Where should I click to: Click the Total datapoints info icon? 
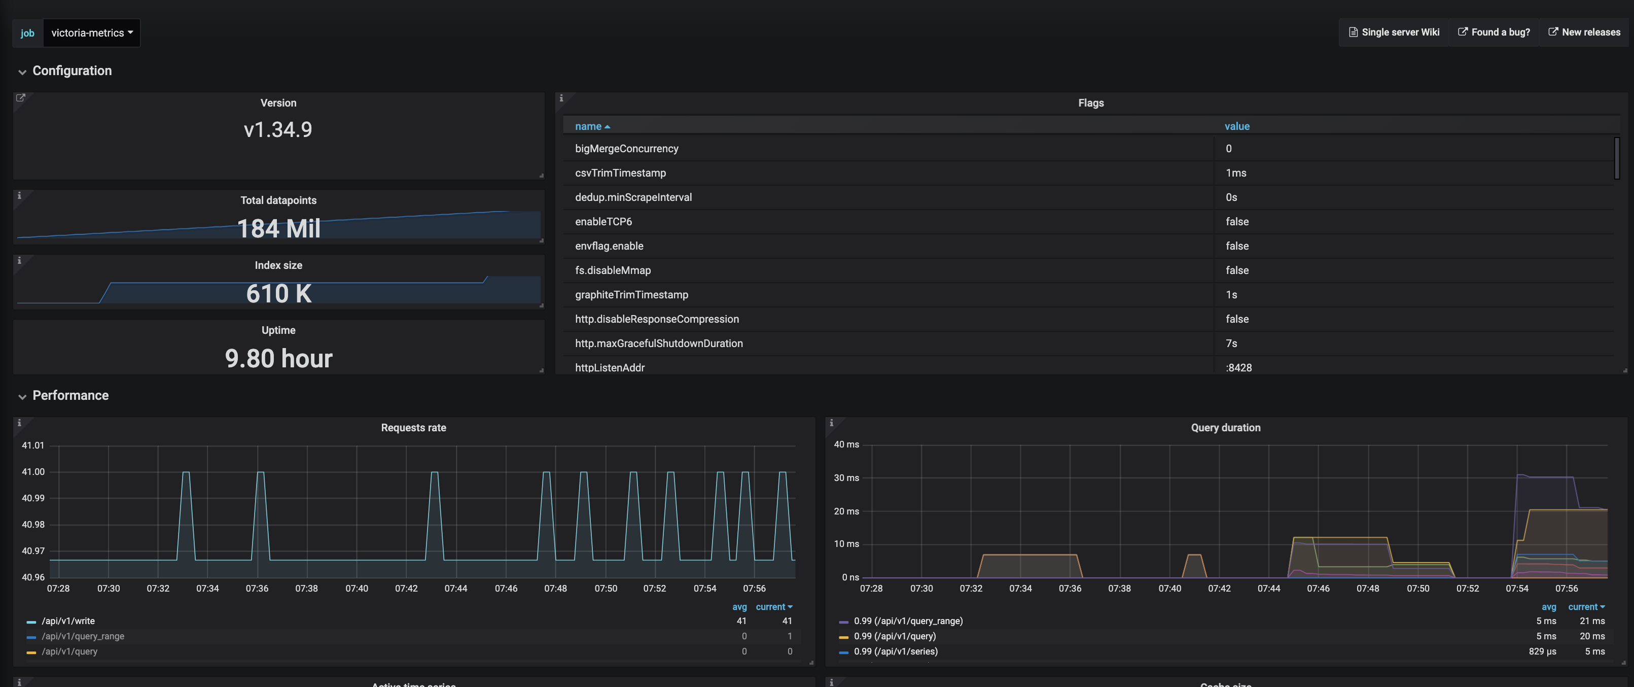19,195
